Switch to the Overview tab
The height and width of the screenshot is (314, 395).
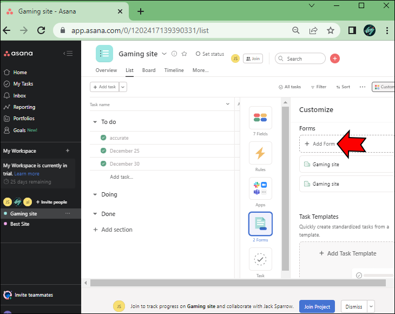(106, 70)
